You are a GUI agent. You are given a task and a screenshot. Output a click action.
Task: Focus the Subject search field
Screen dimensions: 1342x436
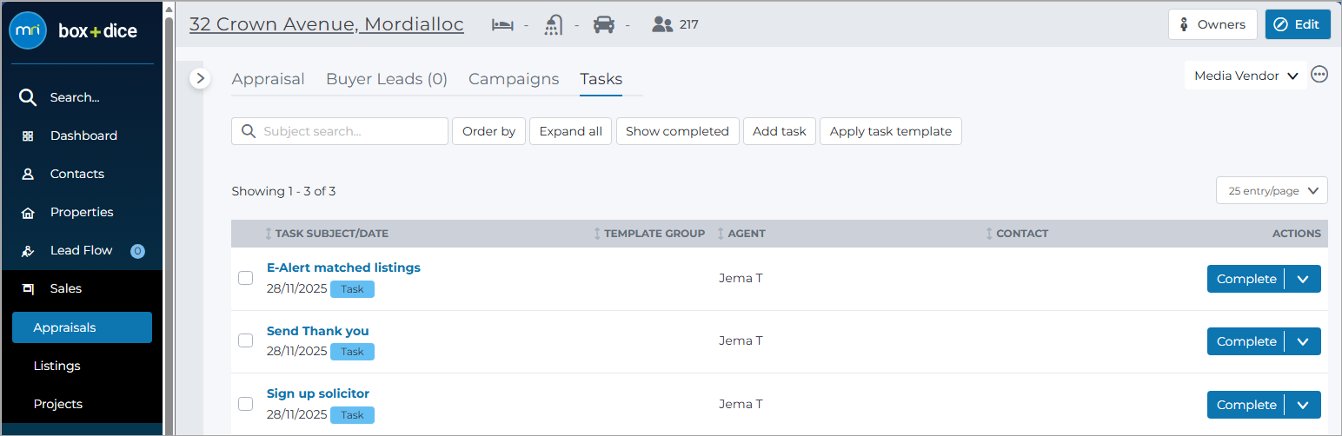[x=340, y=131]
